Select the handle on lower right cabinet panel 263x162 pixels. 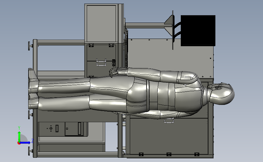pyautogui.click(x=169, y=121)
